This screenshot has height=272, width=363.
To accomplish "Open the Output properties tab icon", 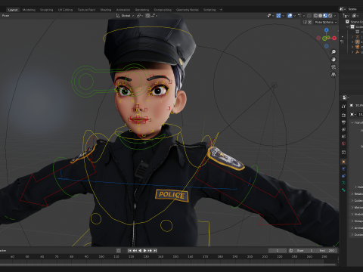I will 343,122.
